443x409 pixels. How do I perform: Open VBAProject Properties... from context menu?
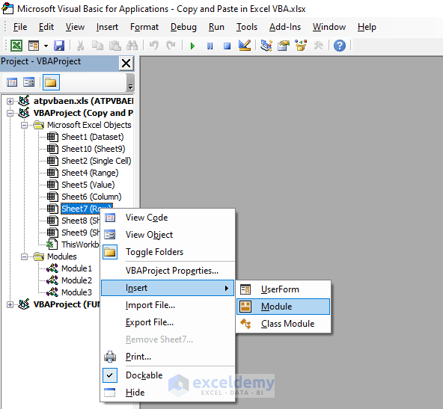coord(168,271)
